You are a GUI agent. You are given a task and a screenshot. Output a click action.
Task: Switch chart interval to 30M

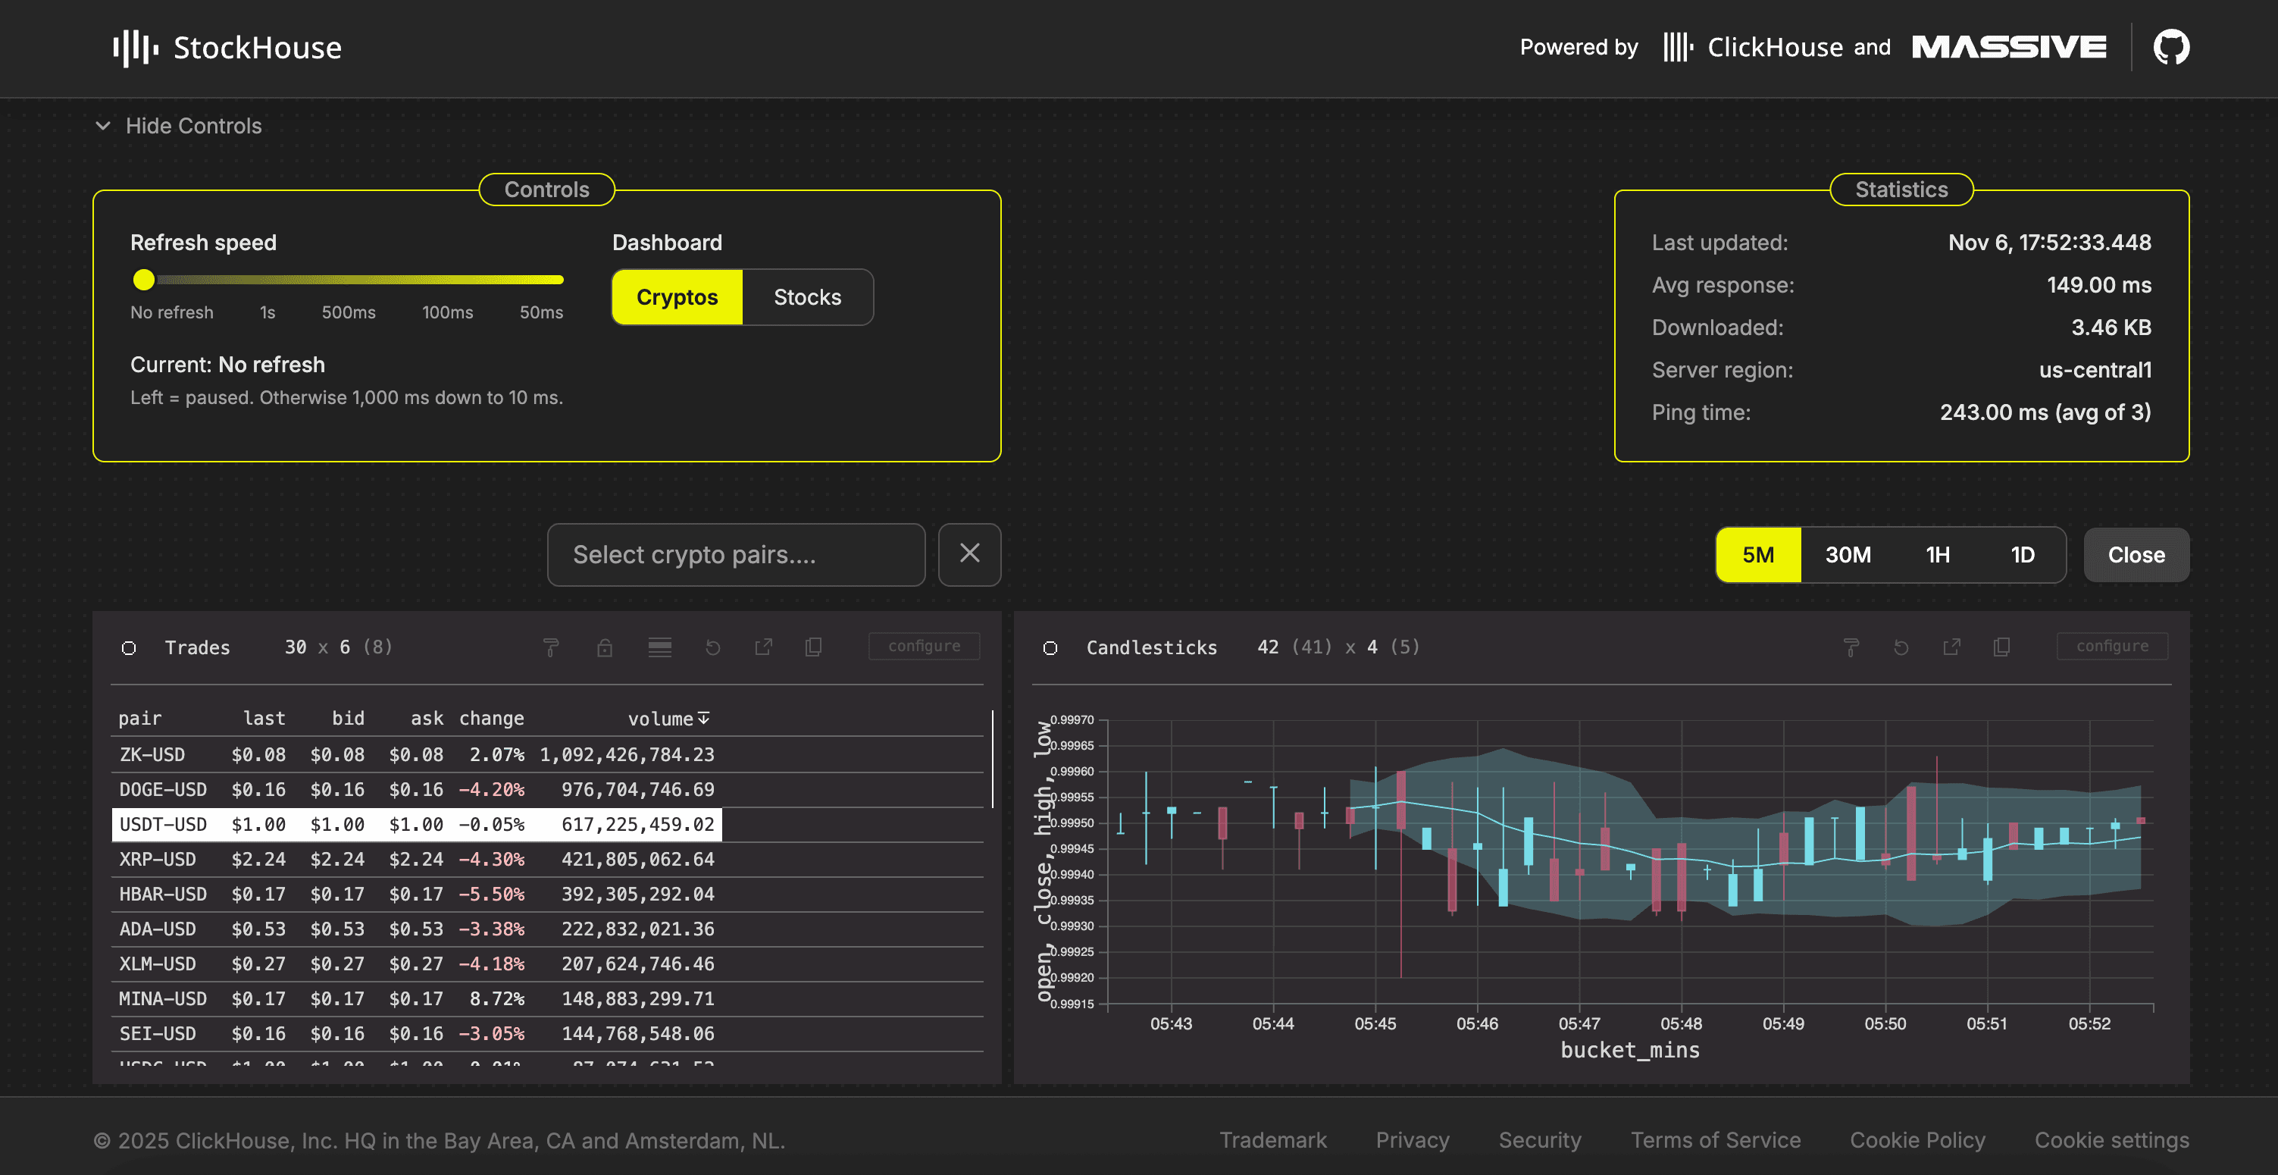(1848, 555)
